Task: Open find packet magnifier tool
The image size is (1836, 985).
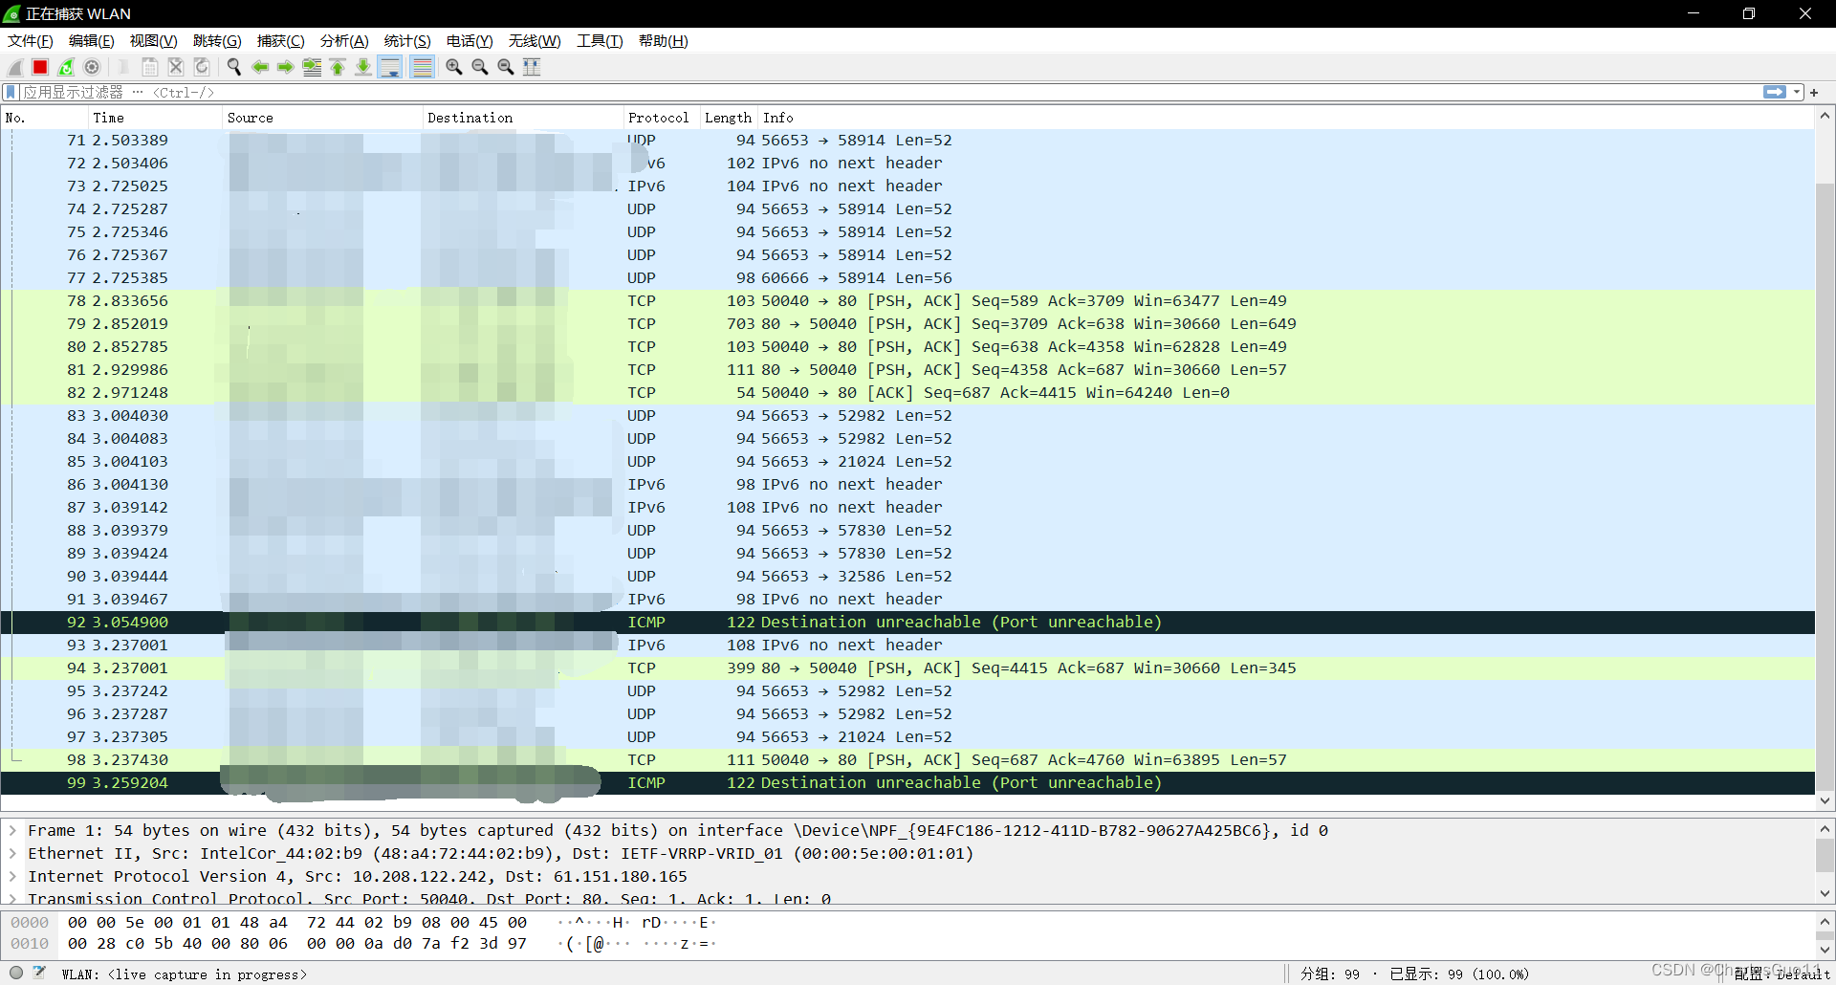Action: coord(233,67)
